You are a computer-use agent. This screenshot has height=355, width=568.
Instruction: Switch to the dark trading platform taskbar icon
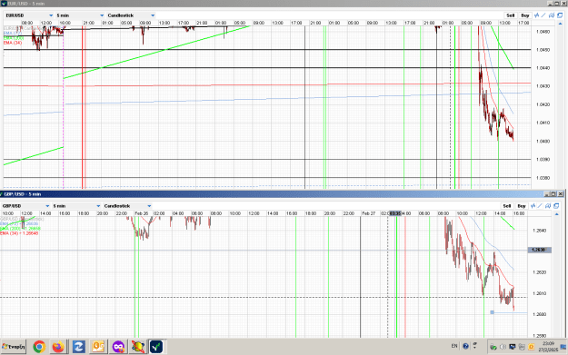156,347
